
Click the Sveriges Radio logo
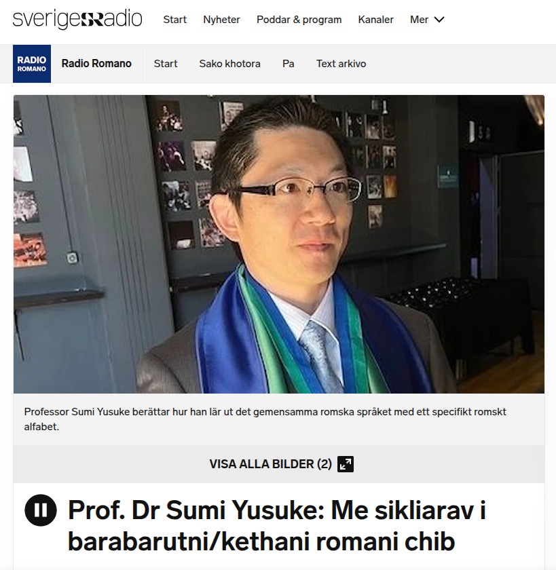click(x=77, y=19)
